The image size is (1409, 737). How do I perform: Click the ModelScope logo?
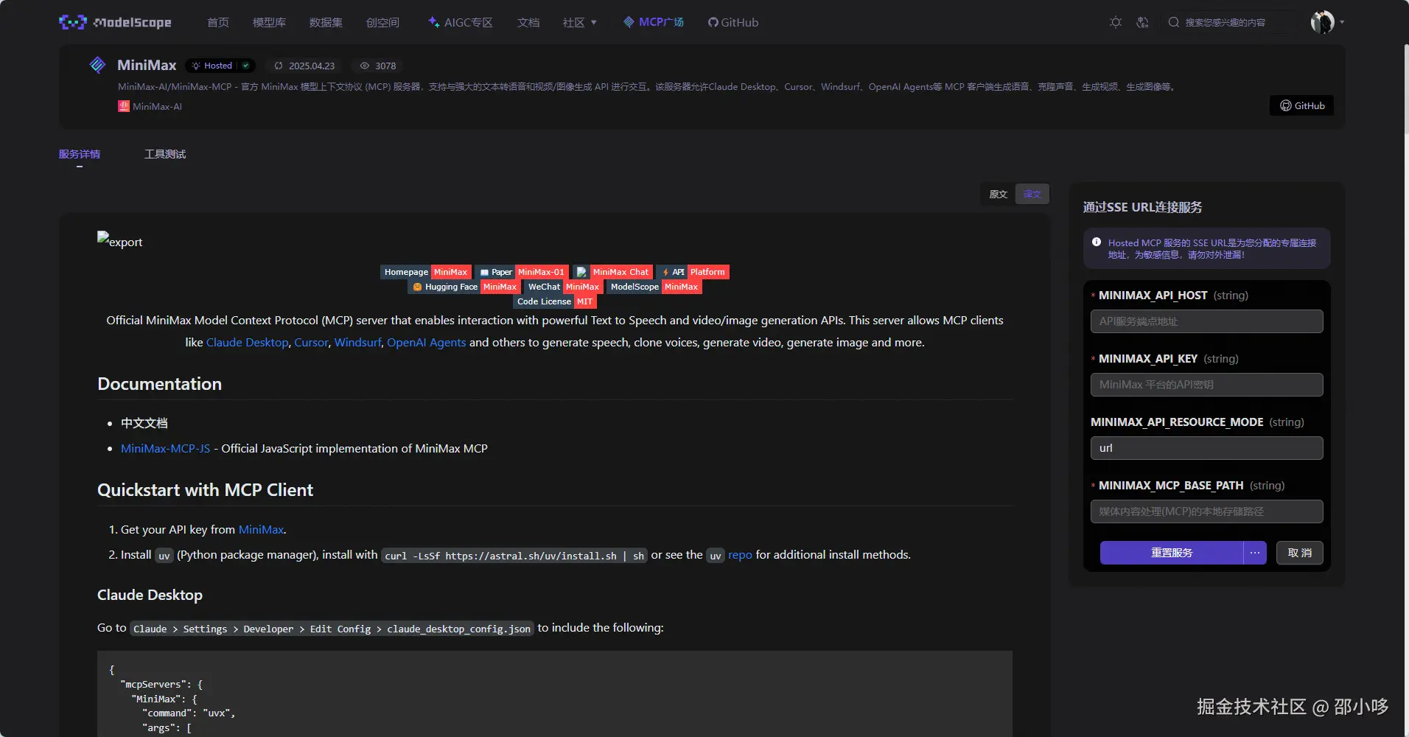pyautogui.click(x=115, y=22)
